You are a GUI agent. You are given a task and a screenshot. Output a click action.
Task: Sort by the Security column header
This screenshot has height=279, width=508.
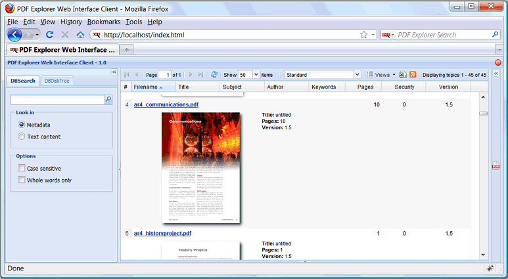pyautogui.click(x=404, y=87)
